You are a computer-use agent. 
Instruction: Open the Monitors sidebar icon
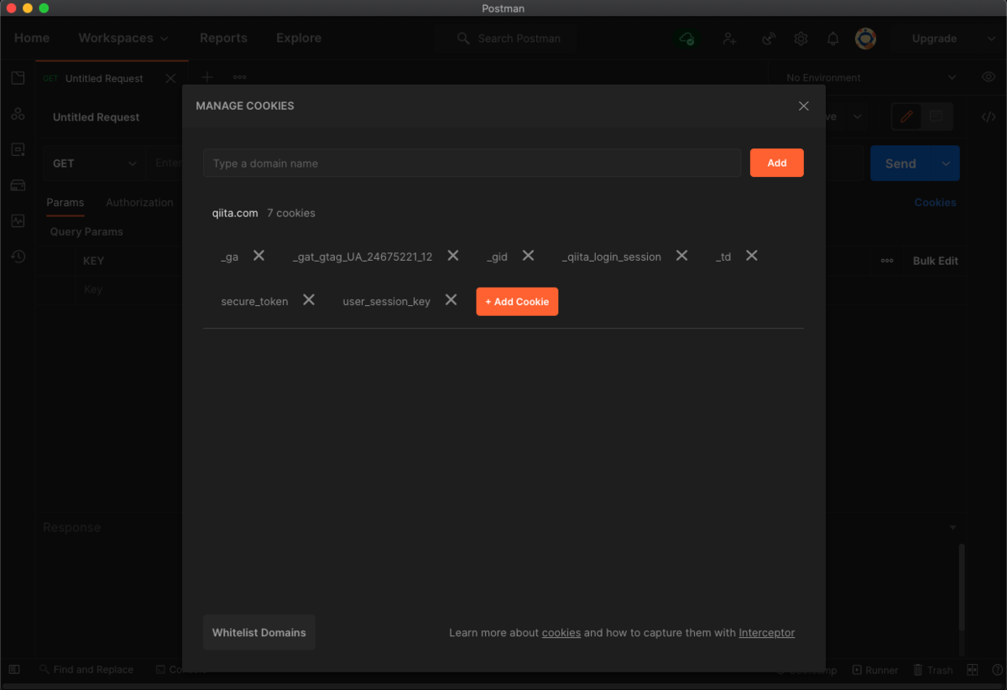[x=18, y=220]
